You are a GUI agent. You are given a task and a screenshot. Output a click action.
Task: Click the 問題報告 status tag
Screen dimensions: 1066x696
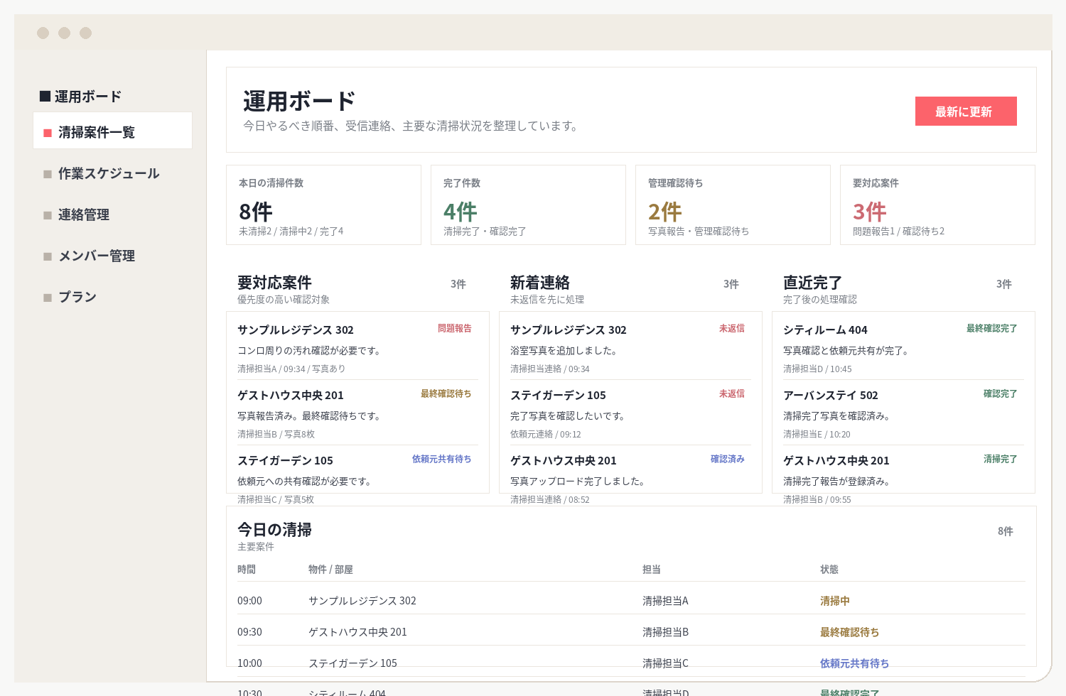[455, 328]
